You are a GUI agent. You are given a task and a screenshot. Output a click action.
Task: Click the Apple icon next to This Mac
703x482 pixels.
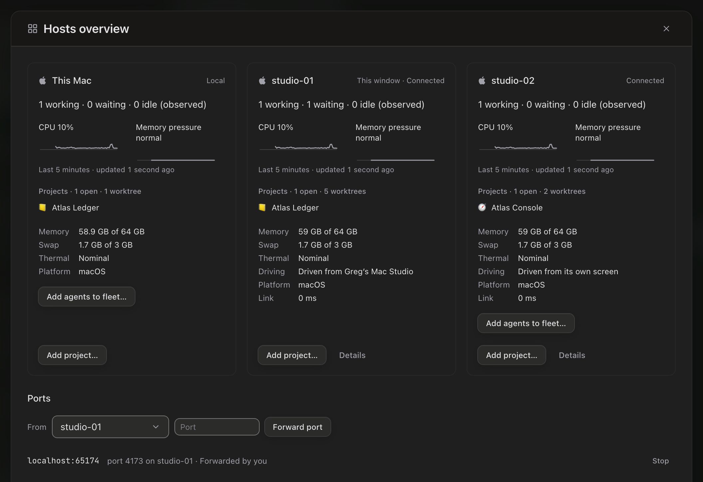[43, 80]
